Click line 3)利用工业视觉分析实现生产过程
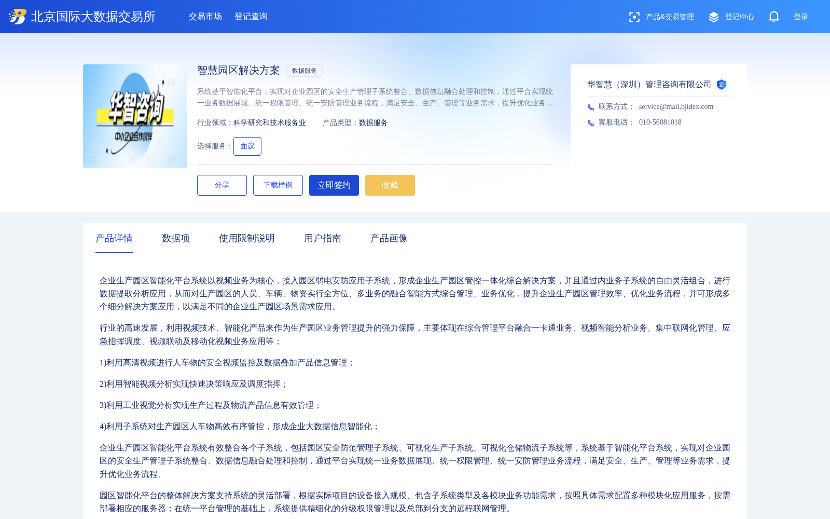 tap(211, 405)
